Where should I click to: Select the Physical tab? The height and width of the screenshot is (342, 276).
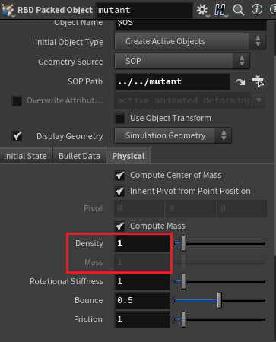tap(128, 156)
